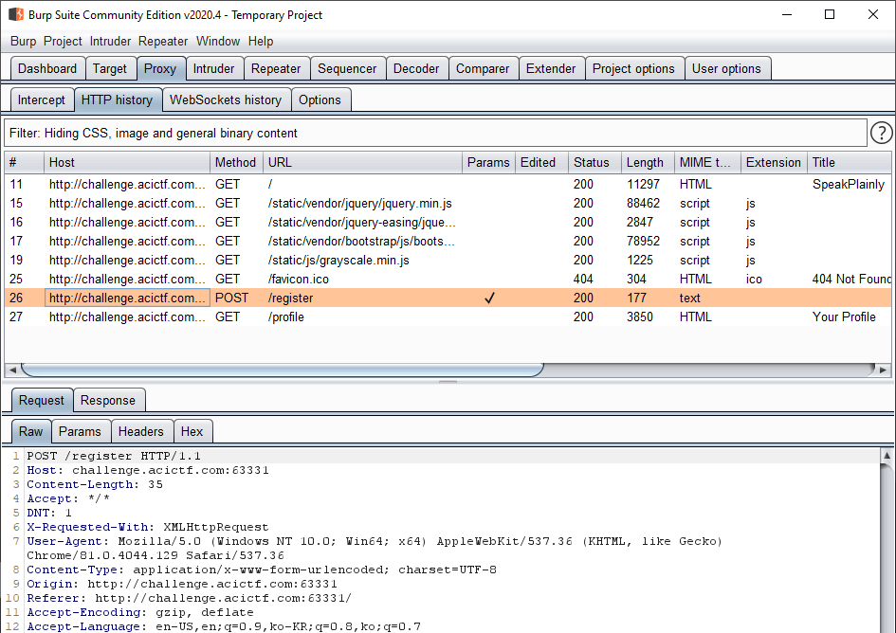Screen dimensions: 896x633
Task: Open the Project options tab
Action: click(x=633, y=68)
